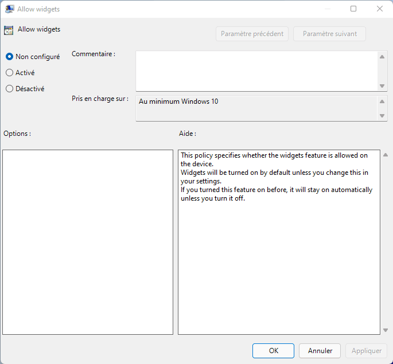This screenshot has height=364, width=393.
Task: Click inside the empty Options panel
Action: tap(88, 242)
